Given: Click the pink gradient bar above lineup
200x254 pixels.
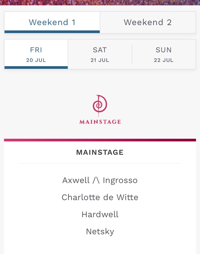Looking at the screenshot, I should click(x=100, y=140).
